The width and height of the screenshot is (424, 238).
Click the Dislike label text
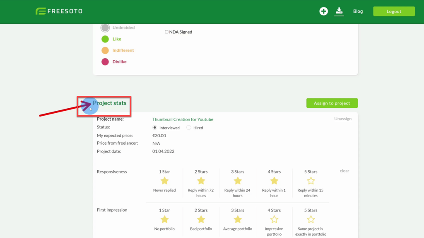(x=120, y=62)
